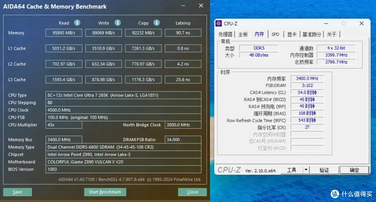Minimize the AIDA64 benchmark window
Screen dimensions: 376x202
[183, 6]
